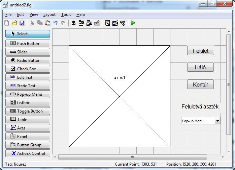The height and width of the screenshot is (170, 235).
Task: Open the View menu
Action: 34,15
